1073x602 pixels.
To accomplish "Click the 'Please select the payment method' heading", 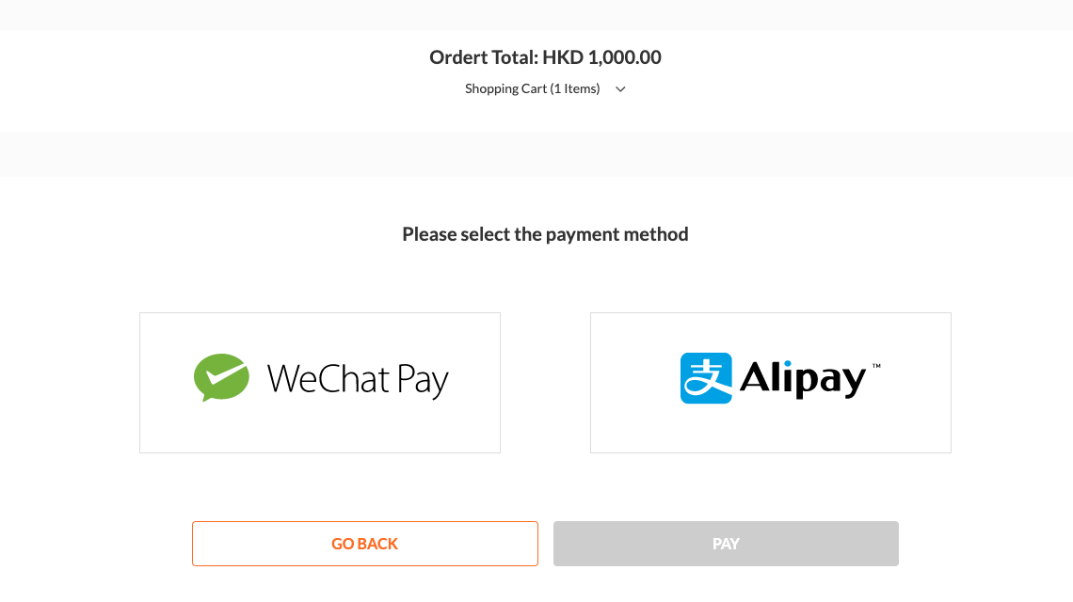I will (545, 234).
